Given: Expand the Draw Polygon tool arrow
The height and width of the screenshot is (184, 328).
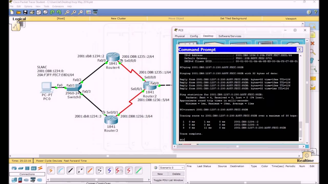Looking at the screenshot, I should tap(318, 61).
